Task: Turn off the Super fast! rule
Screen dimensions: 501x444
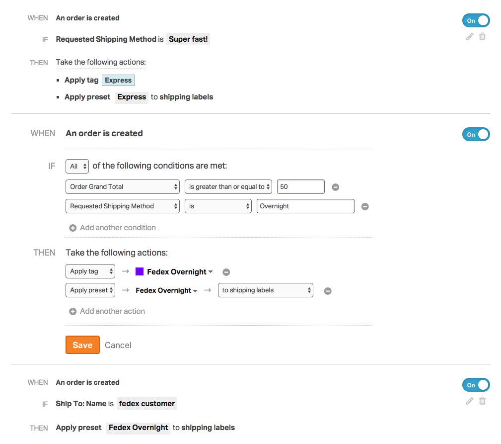Action: coord(476,20)
